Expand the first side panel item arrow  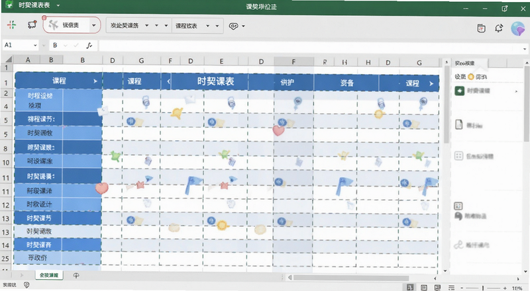516,91
